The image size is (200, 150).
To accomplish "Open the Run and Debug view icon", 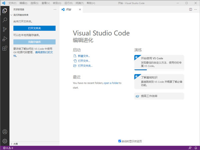I will point(5,39).
